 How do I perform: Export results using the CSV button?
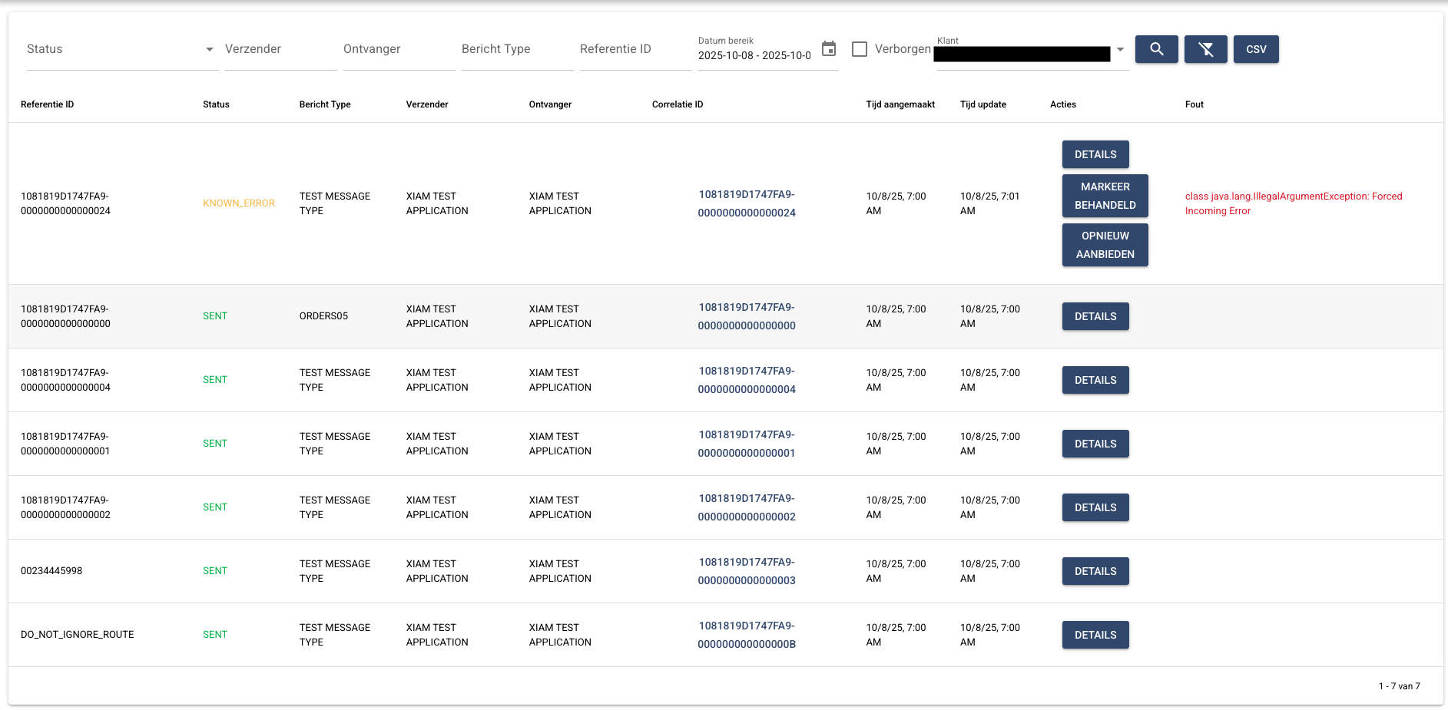tap(1256, 49)
